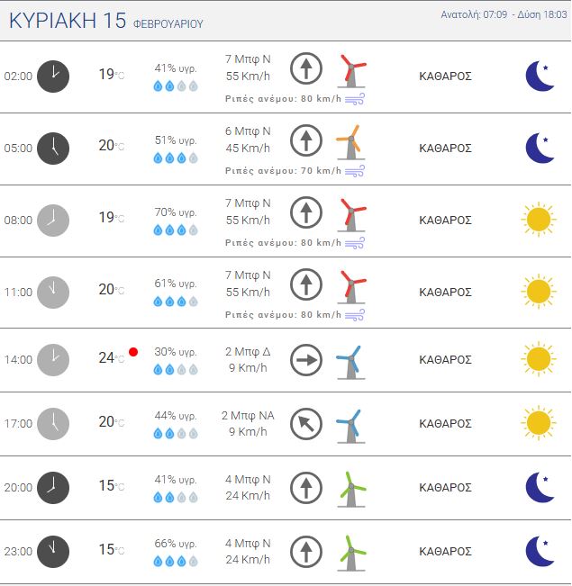Click the 08:00 light clock icon

click(x=53, y=220)
